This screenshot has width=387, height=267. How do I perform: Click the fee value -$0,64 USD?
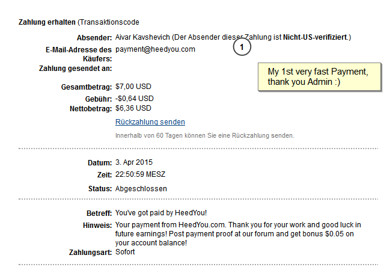coord(135,98)
